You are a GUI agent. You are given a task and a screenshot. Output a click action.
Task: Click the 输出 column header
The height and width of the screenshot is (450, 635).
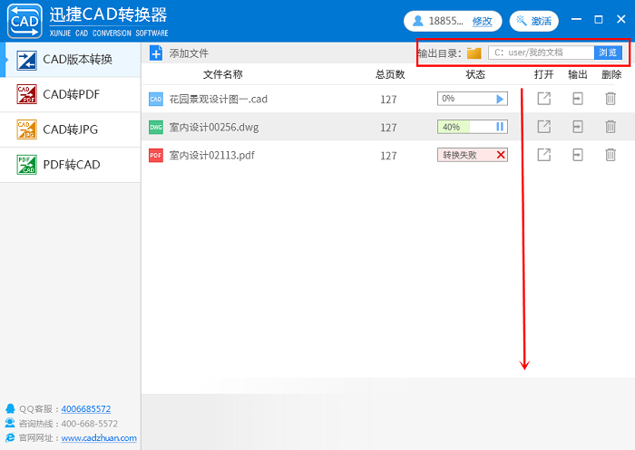(578, 74)
